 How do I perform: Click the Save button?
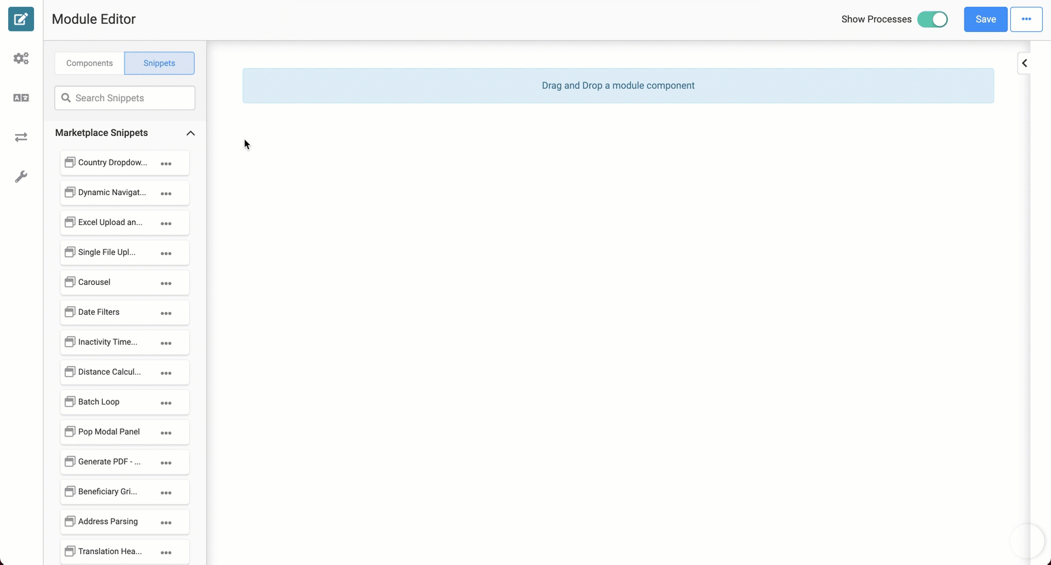986,19
